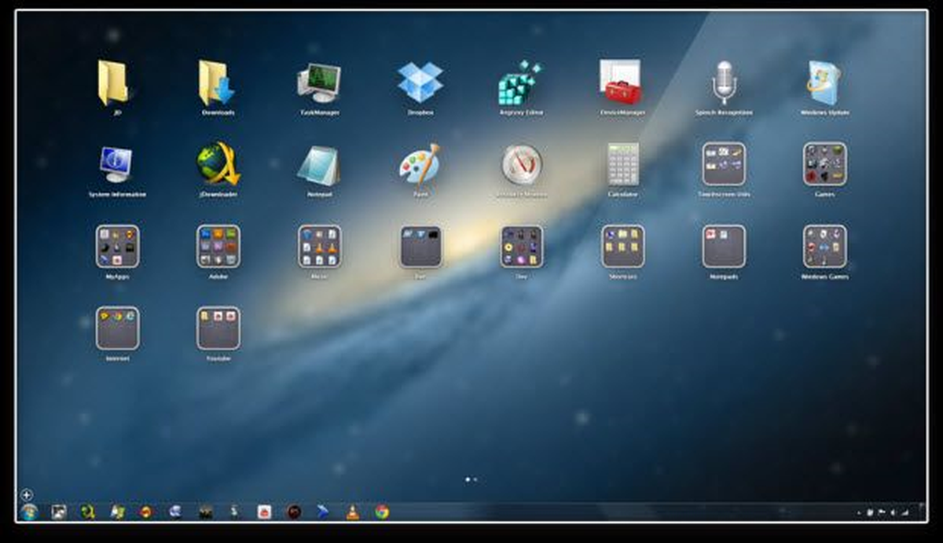Launch jDownloader
Screen dimensions: 943x543
coord(218,165)
